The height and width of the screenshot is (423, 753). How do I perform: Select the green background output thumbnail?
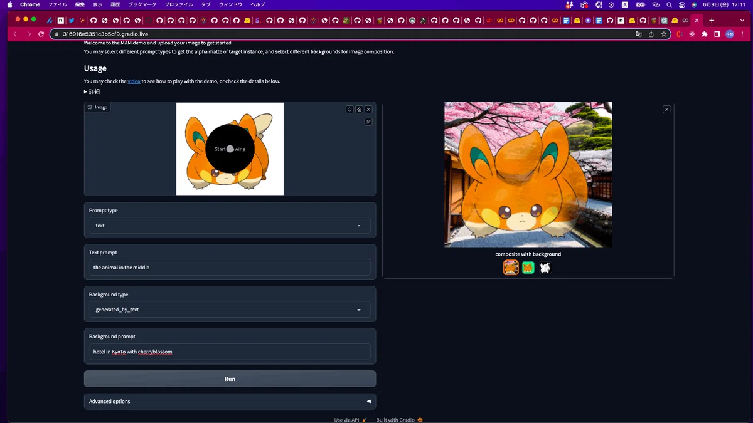(x=528, y=268)
